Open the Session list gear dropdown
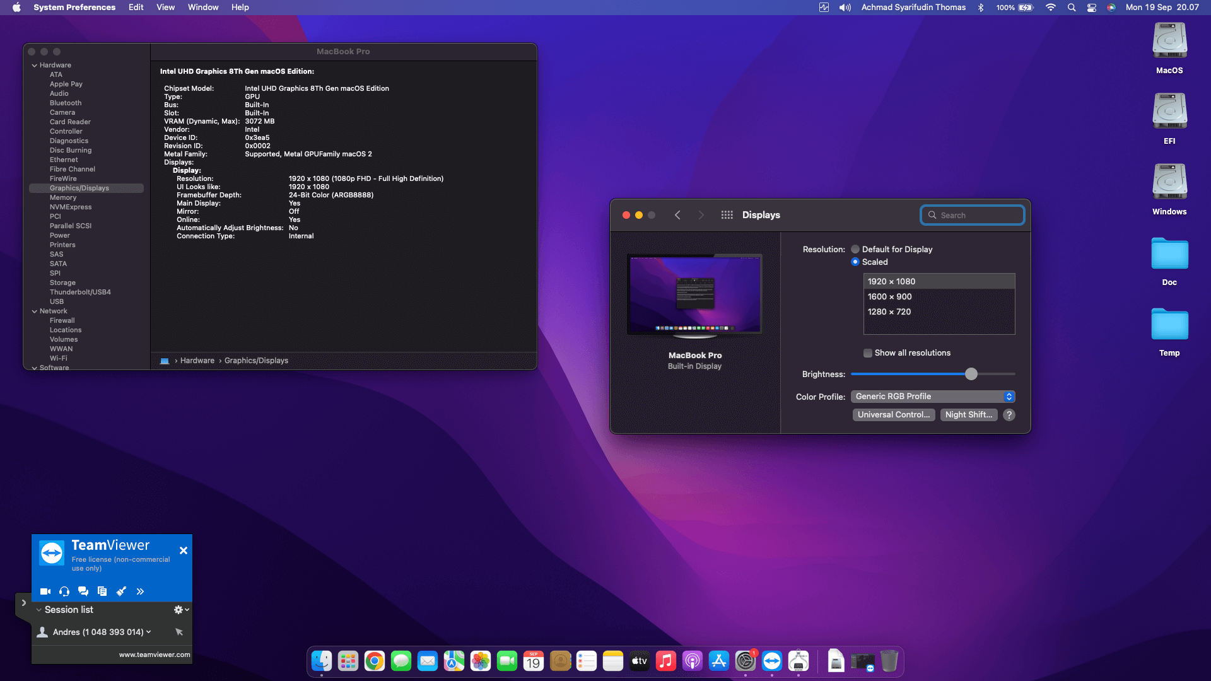1211x681 pixels. tap(181, 610)
